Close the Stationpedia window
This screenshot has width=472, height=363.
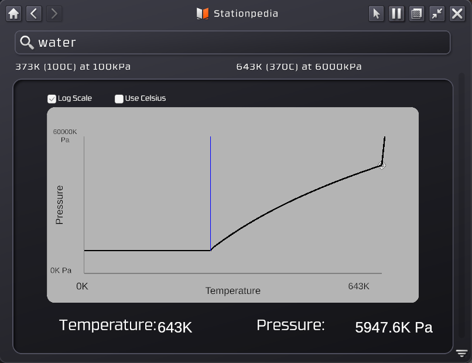(457, 13)
